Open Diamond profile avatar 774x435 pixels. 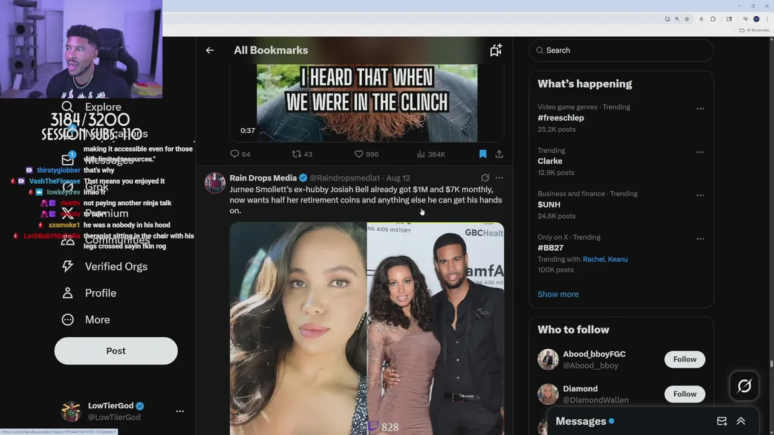548,394
